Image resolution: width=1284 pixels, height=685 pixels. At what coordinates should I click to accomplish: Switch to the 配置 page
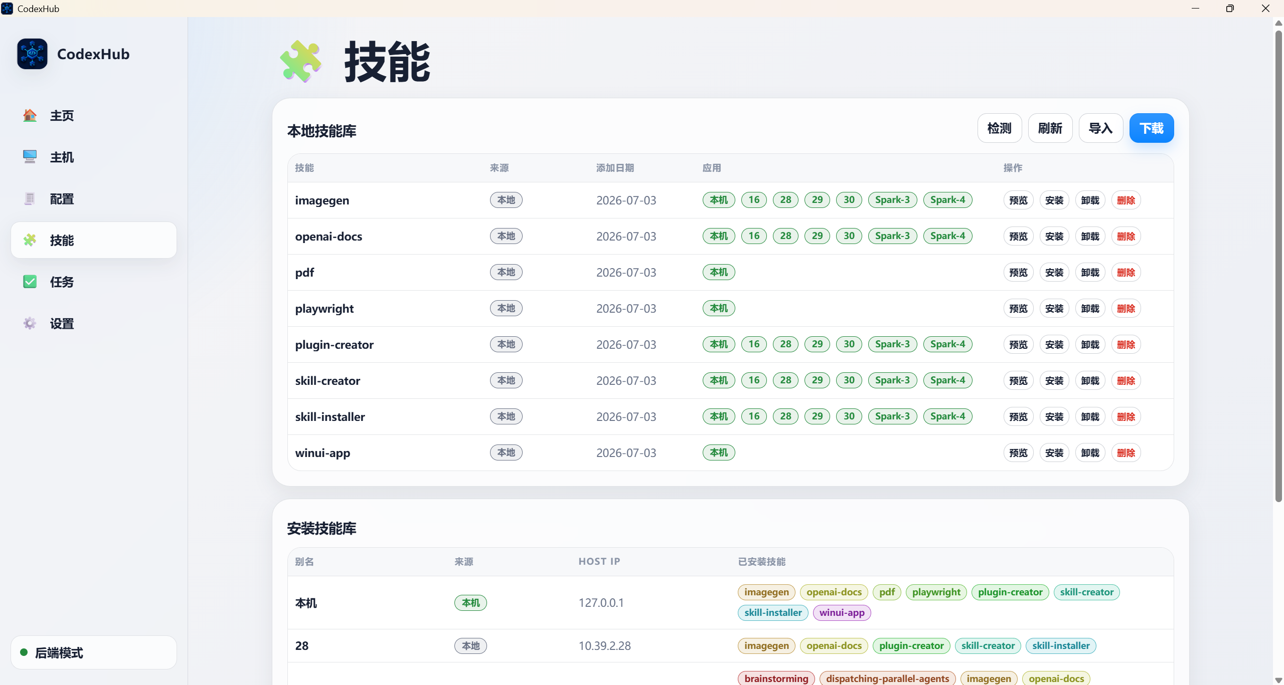94,198
